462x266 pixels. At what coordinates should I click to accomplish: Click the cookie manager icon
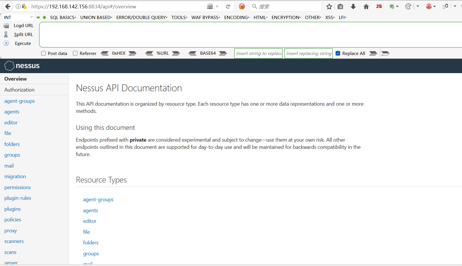click(408, 6)
